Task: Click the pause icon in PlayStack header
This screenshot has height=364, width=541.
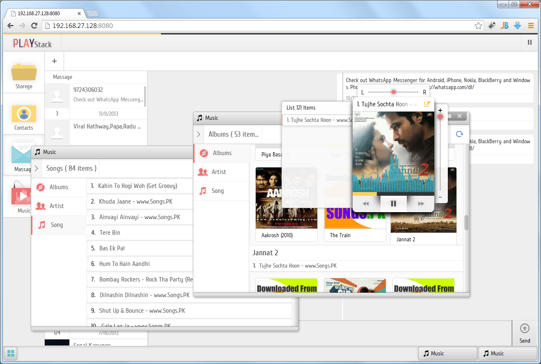Action: [530, 42]
